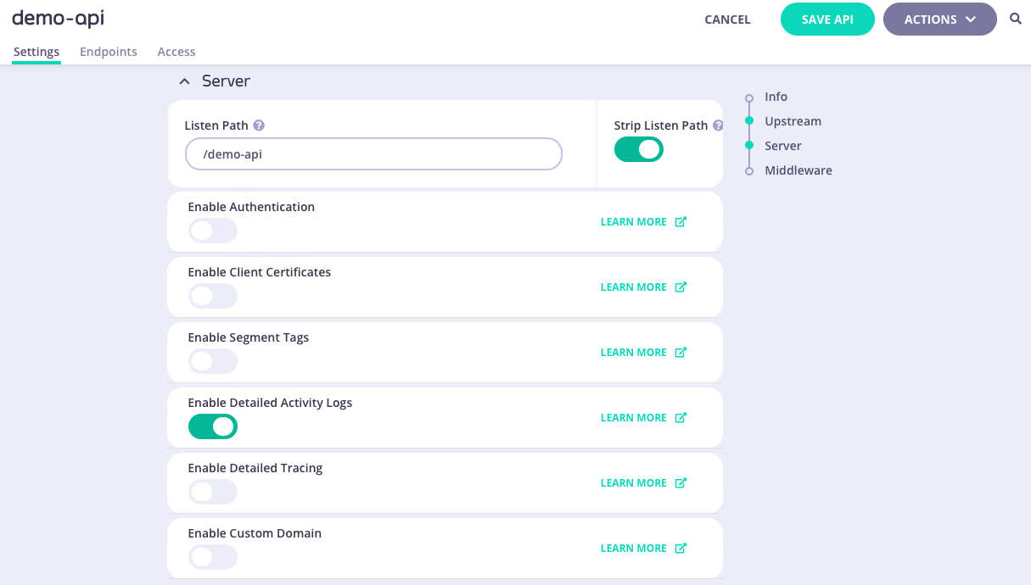Enable the Custom Domain toggle

tap(212, 556)
